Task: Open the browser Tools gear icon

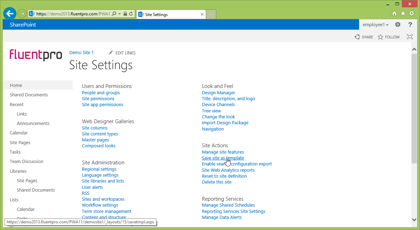Action: [x=412, y=14]
